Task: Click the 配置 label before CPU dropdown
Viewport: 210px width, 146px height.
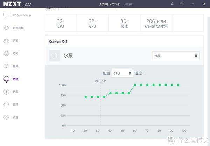Action: pos(106,73)
